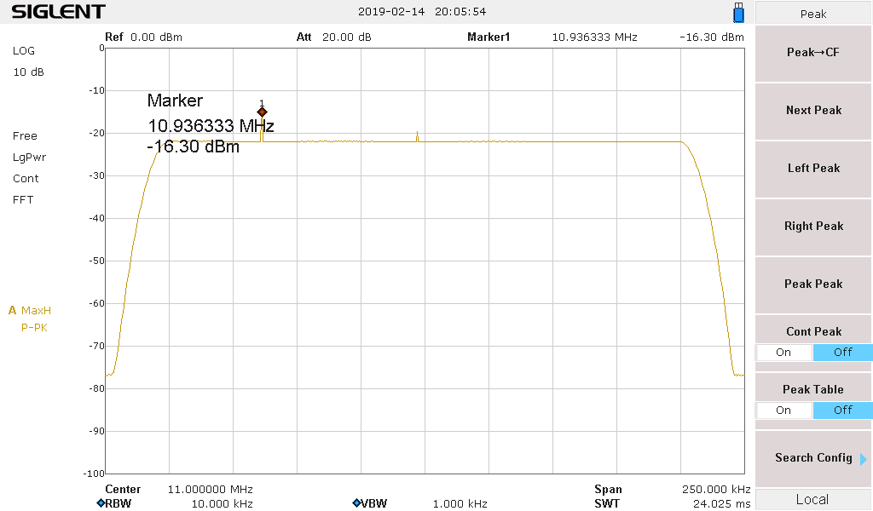Click the LOG scale type label

(23, 50)
